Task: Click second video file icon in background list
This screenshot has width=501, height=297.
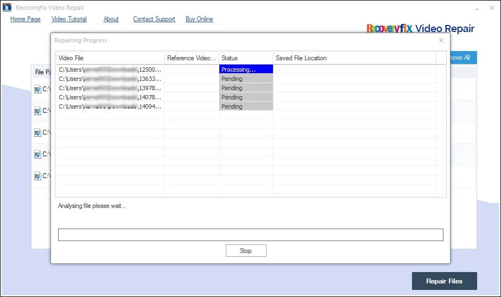Action: click(37, 111)
